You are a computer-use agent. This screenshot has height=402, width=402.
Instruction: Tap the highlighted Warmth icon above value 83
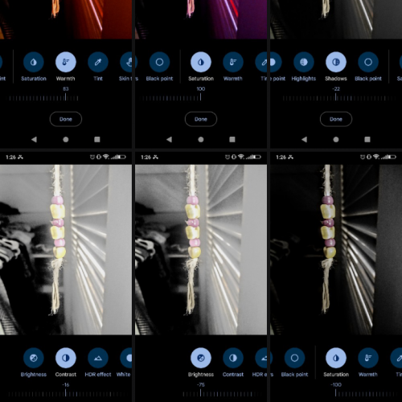66,62
